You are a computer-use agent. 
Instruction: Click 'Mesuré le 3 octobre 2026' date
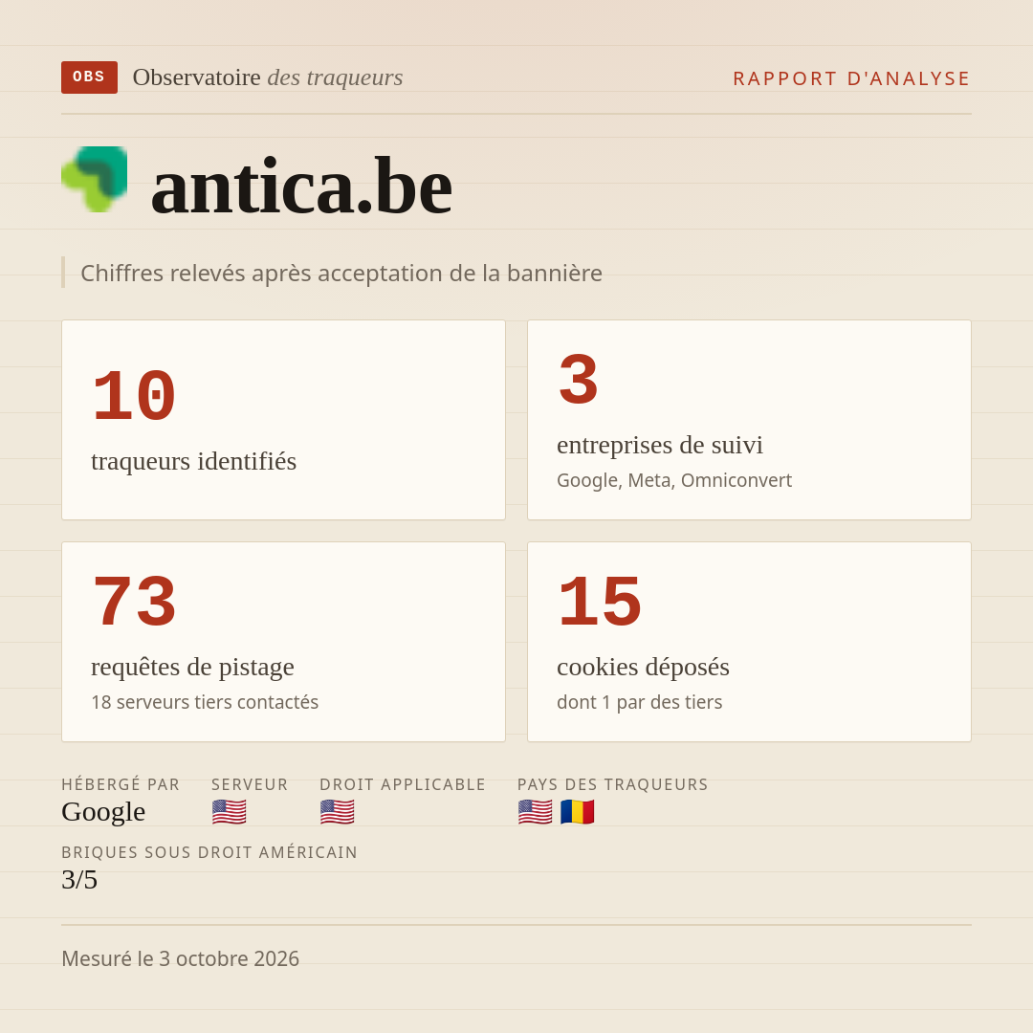coord(181,958)
